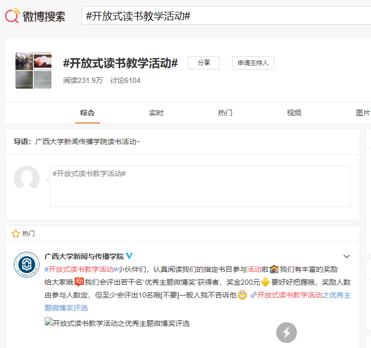The height and width of the screenshot is (348, 371).
Task: Switch to the 热门 tab
Action: click(x=225, y=113)
